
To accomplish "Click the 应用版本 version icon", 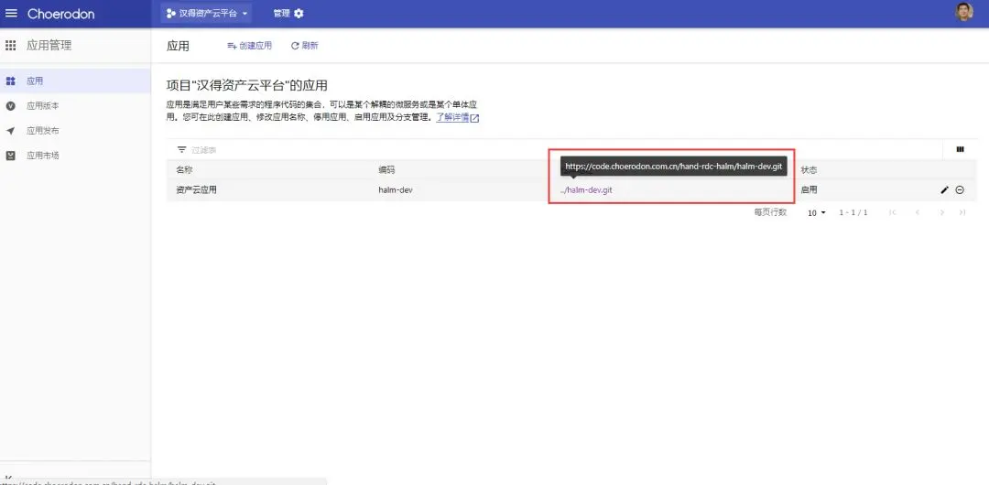I will (x=10, y=106).
